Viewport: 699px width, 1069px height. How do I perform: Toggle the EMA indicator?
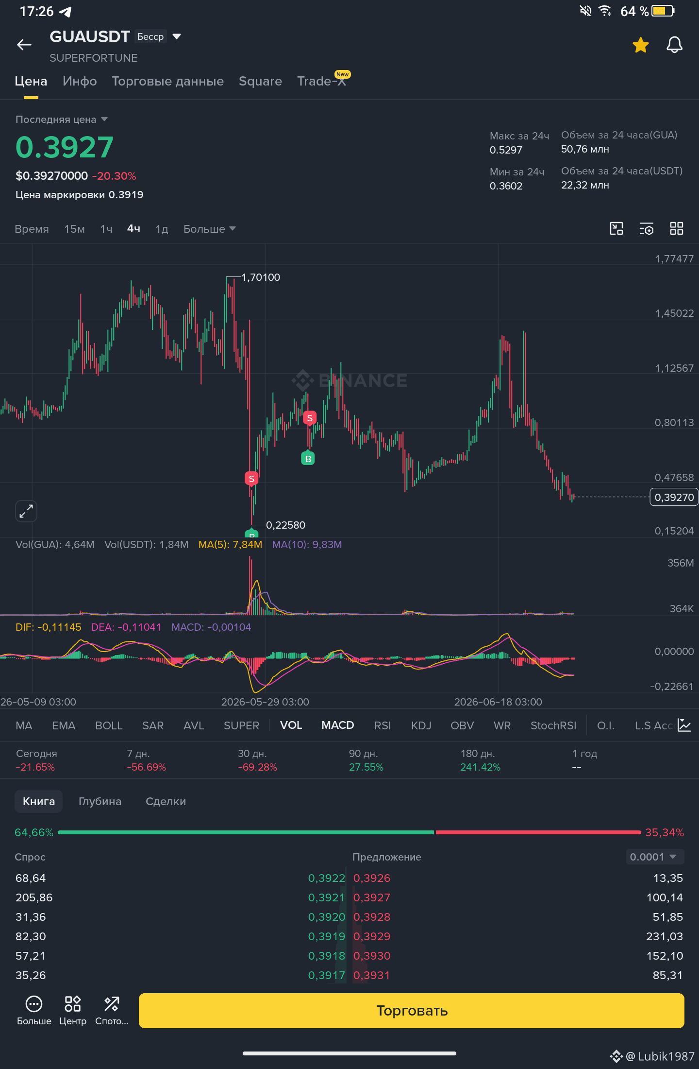pos(64,725)
